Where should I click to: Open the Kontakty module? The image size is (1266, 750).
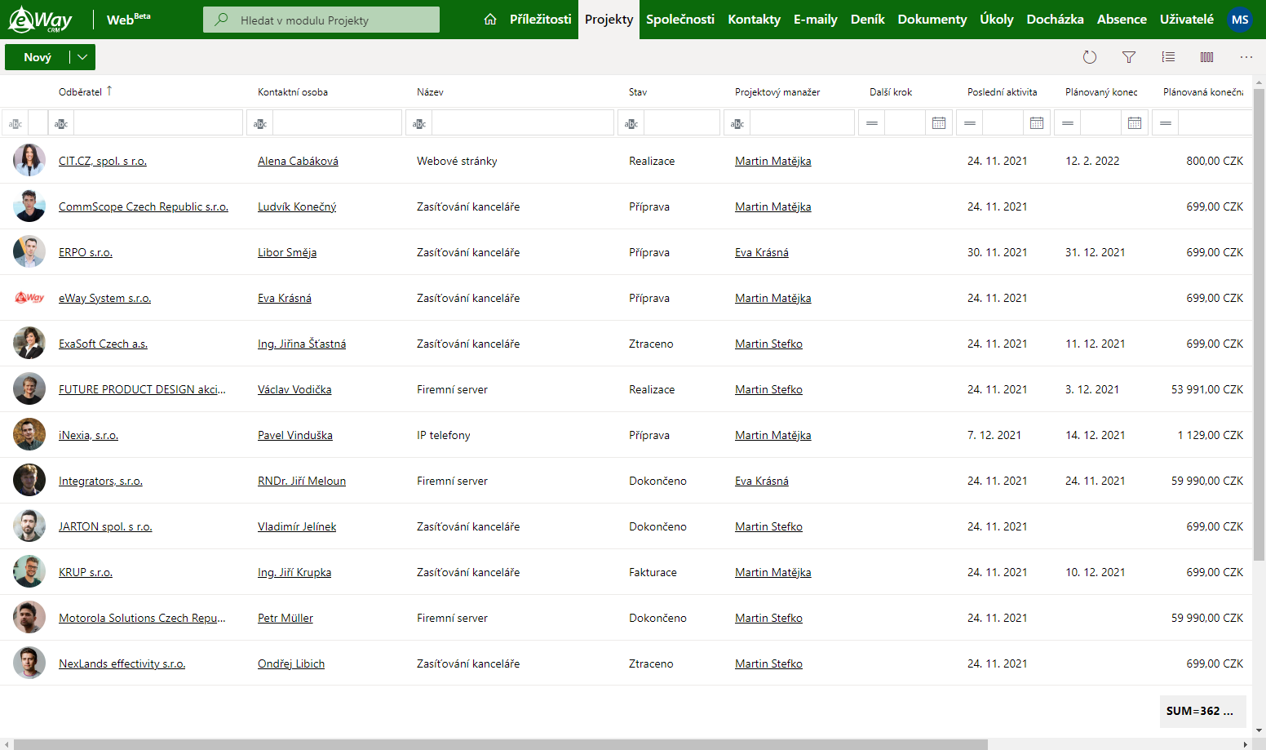[x=754, y=20]
